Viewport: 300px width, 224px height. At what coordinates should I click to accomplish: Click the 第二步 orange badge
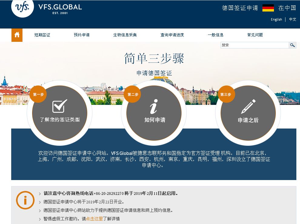132,94
